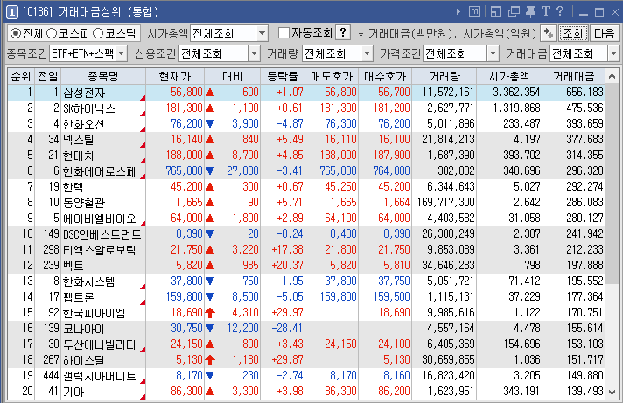Select the 벡트 stock name

[73, 266]
